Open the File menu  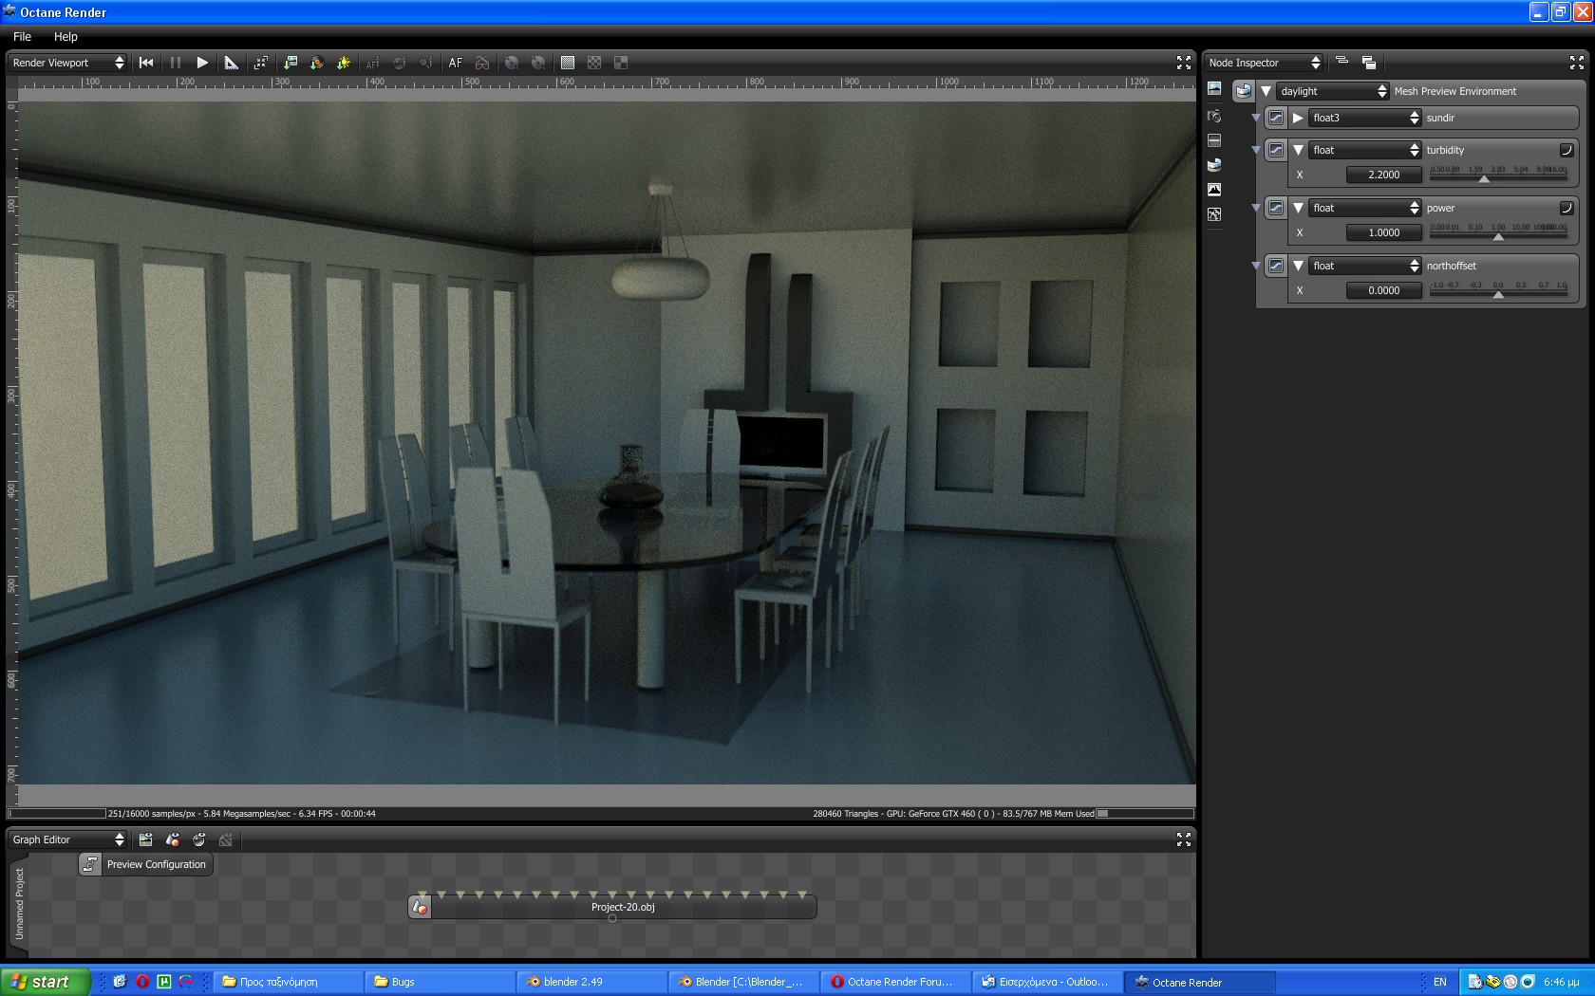click(x=23, y=36)
